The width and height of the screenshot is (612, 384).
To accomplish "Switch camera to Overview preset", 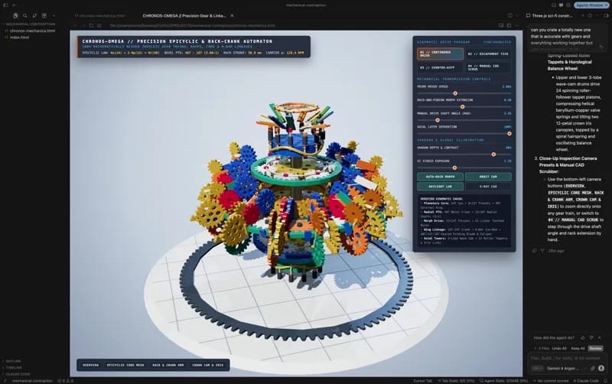I will coord(90,366).
